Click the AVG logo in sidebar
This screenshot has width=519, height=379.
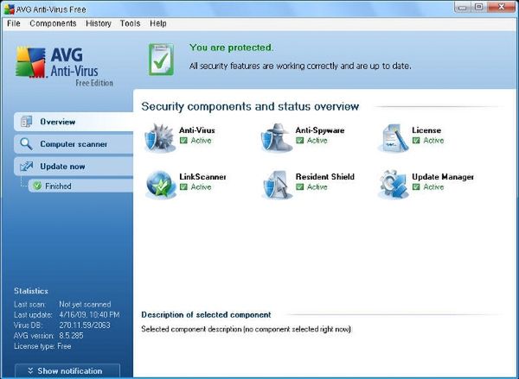[30, 62]
